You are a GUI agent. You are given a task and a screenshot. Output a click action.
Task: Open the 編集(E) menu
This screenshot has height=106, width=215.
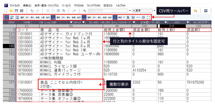click(27, 5)
